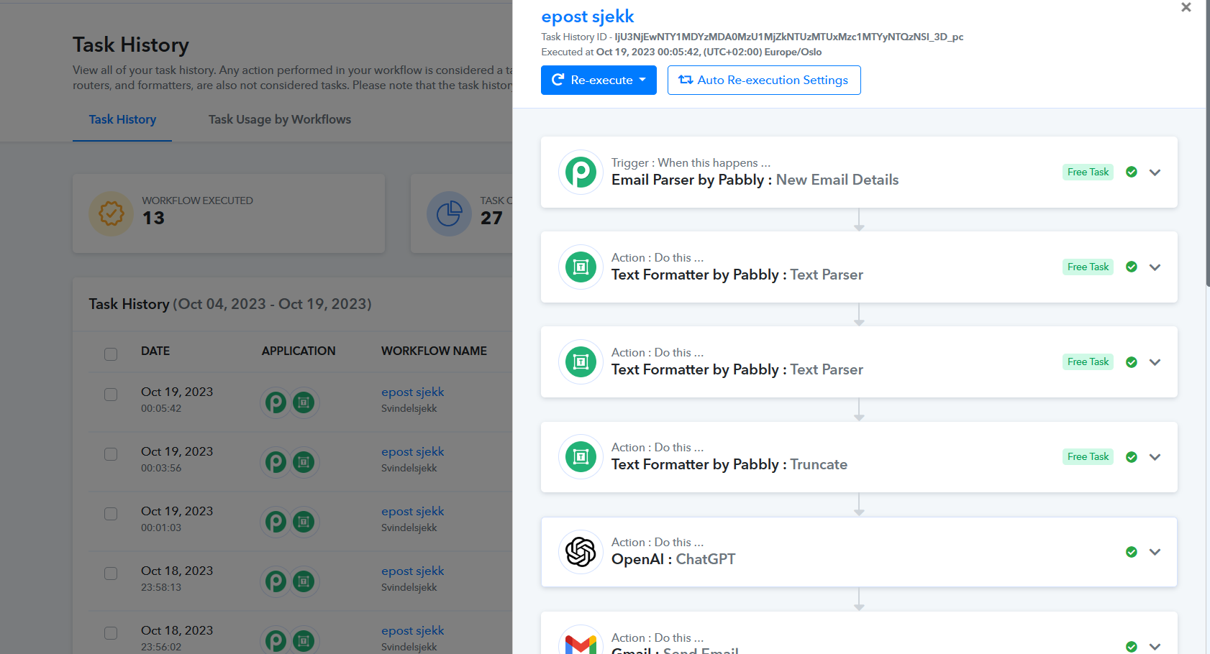Click the Task History ID value text

[x=789, y=37]
